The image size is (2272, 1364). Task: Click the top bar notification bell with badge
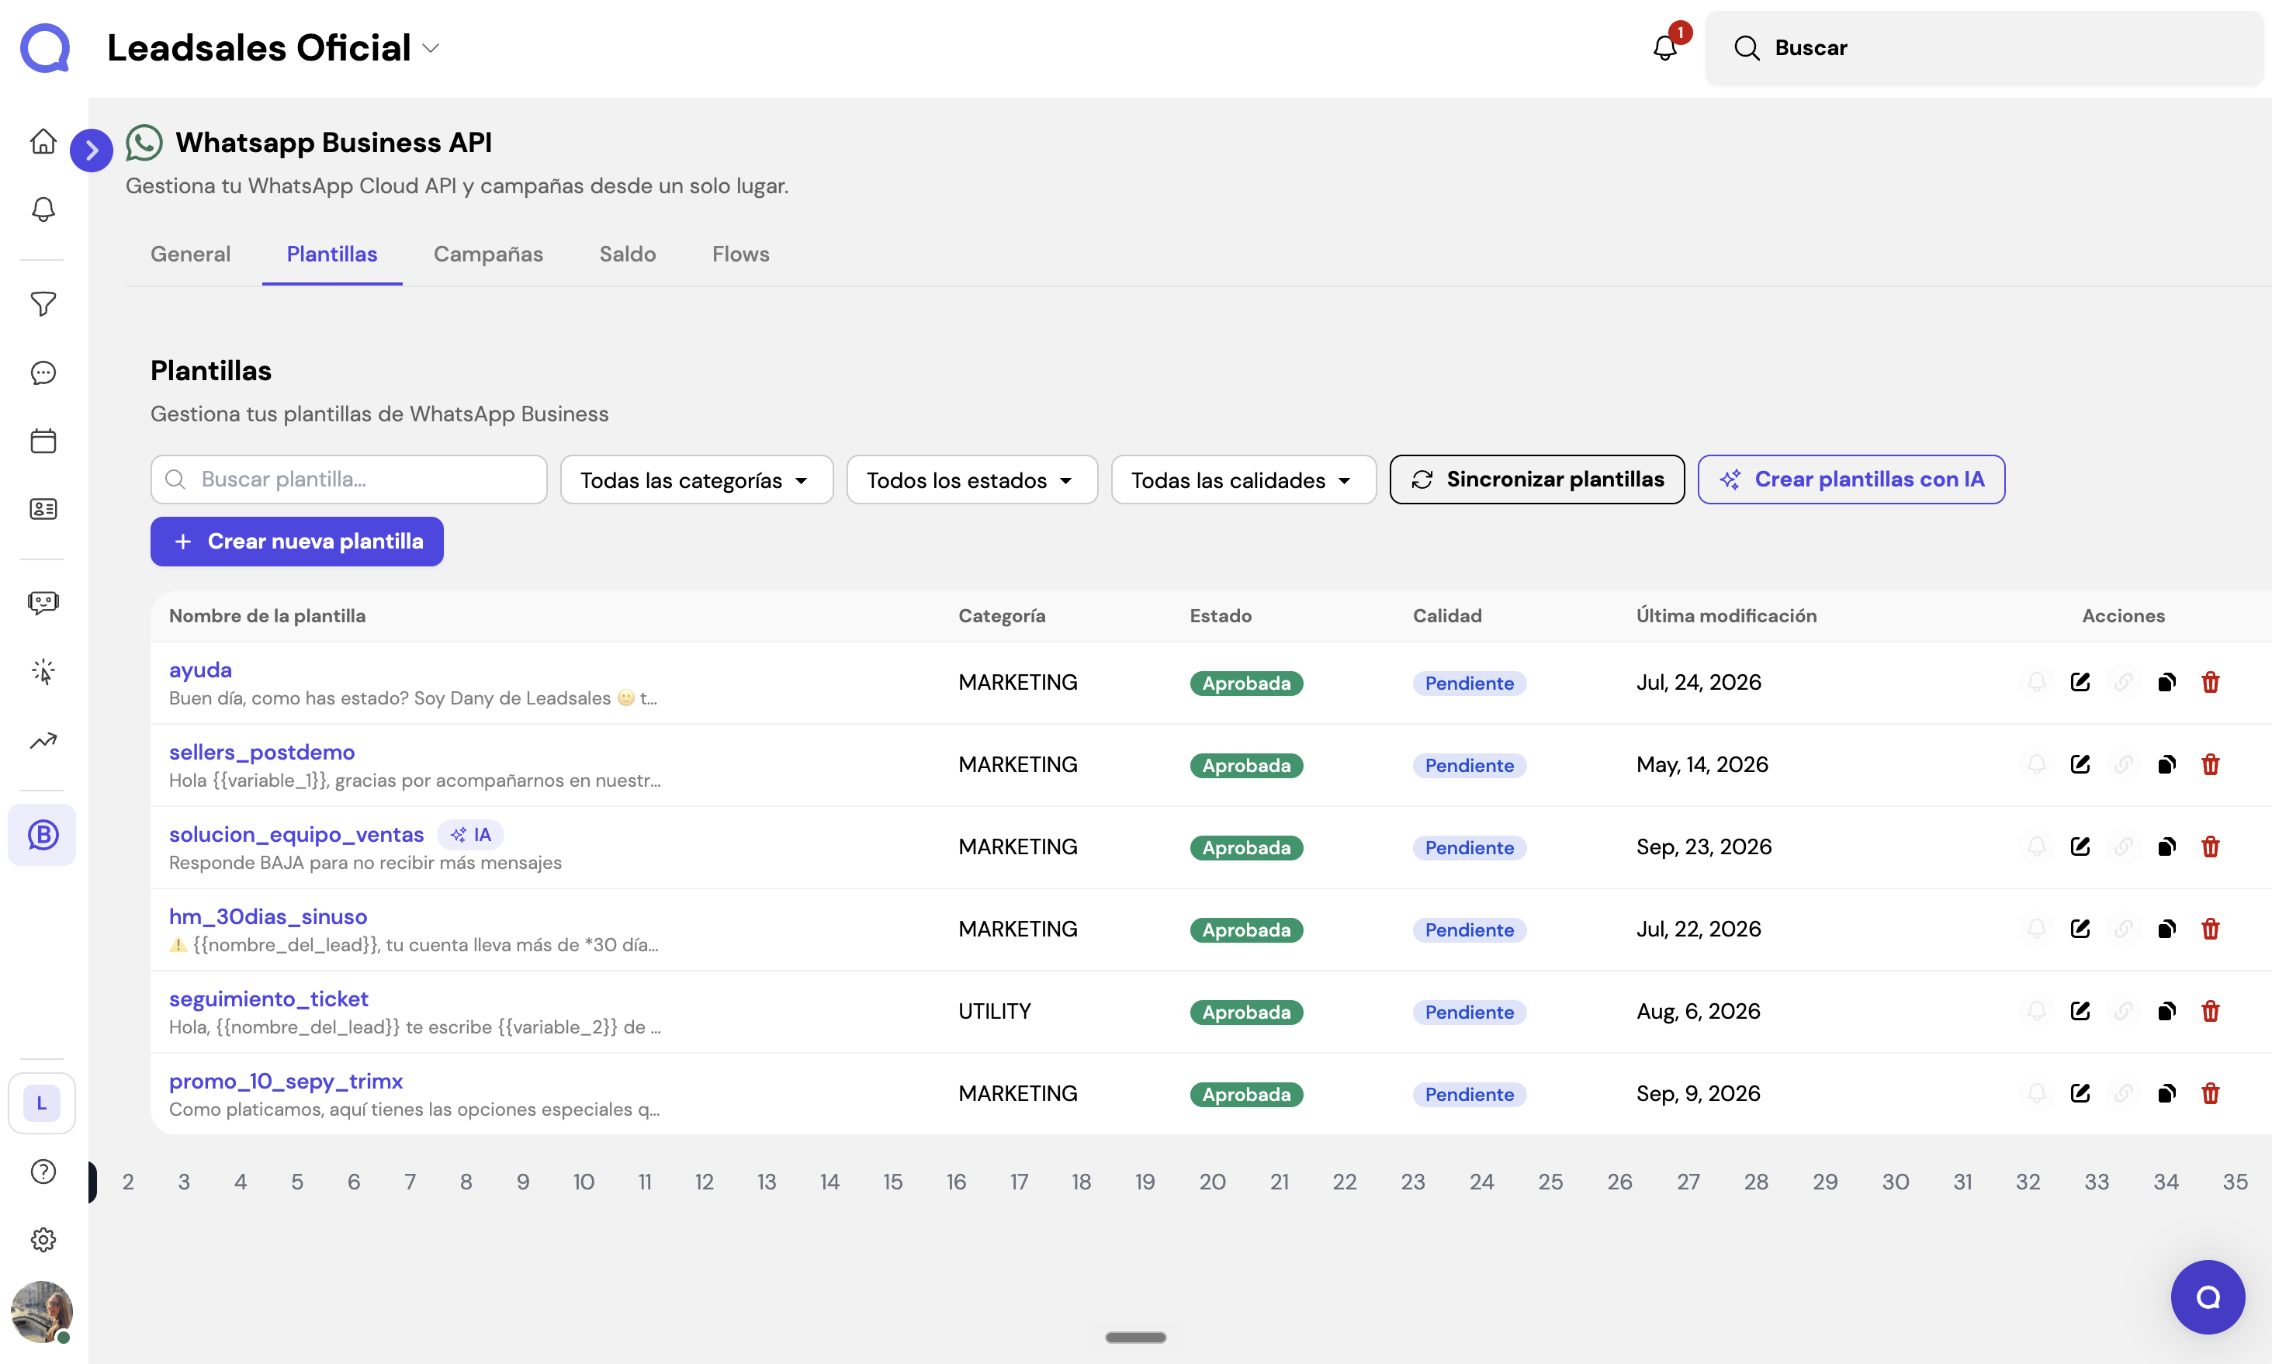[x=1665, y=48]
